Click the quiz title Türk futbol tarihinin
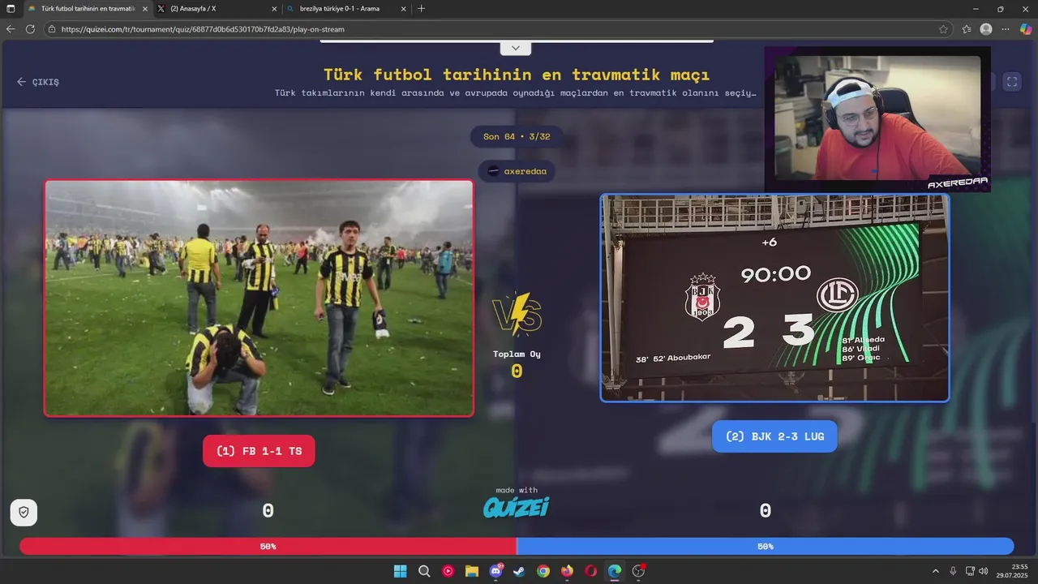 coord(517,75)
